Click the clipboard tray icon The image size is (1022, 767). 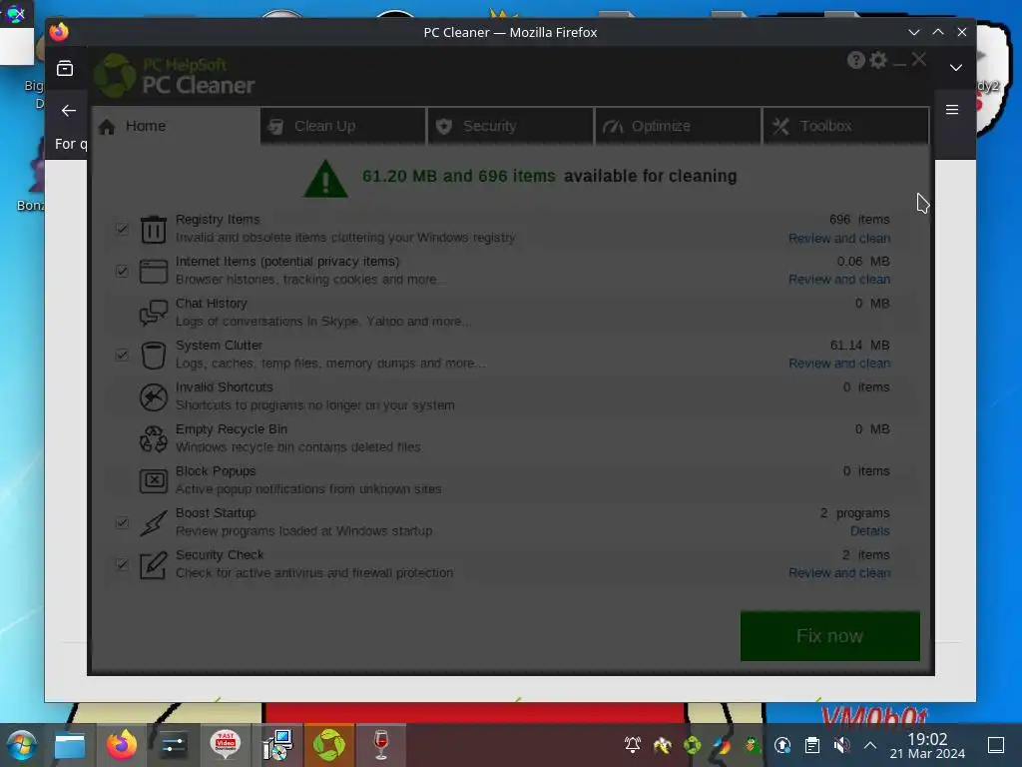pyautogui.click(x=812, y=745)
